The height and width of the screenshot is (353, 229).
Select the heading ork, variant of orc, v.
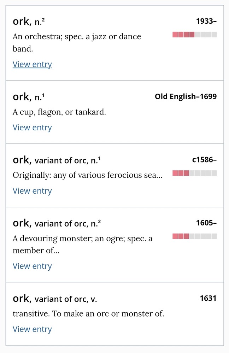point(55,299)
